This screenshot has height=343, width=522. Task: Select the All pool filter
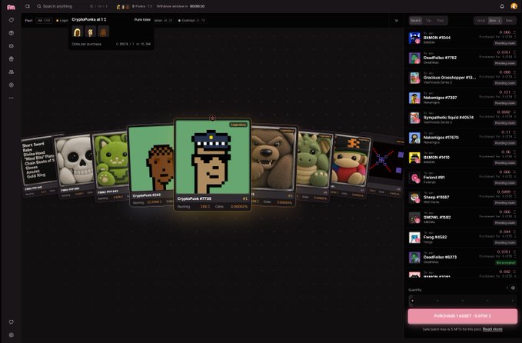click(44, 21)
